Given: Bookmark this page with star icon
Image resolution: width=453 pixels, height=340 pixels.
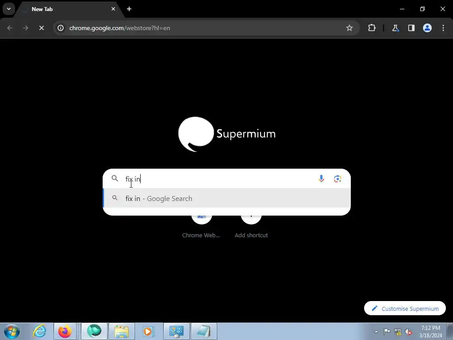Looking at the screenshot, I should pos(349,28).
